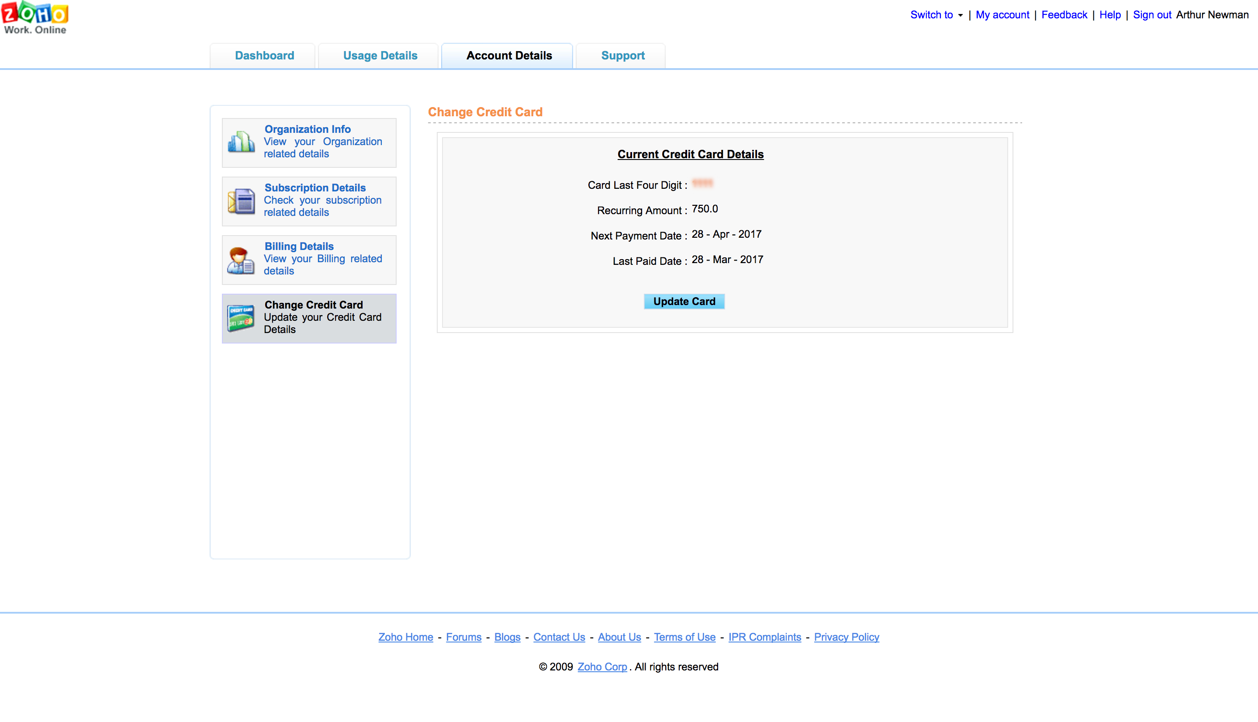Image resolution: width=1258 pixels, height=722 pixels.
Task: Open the Dashboard tab
Action: tap(264, 56)
